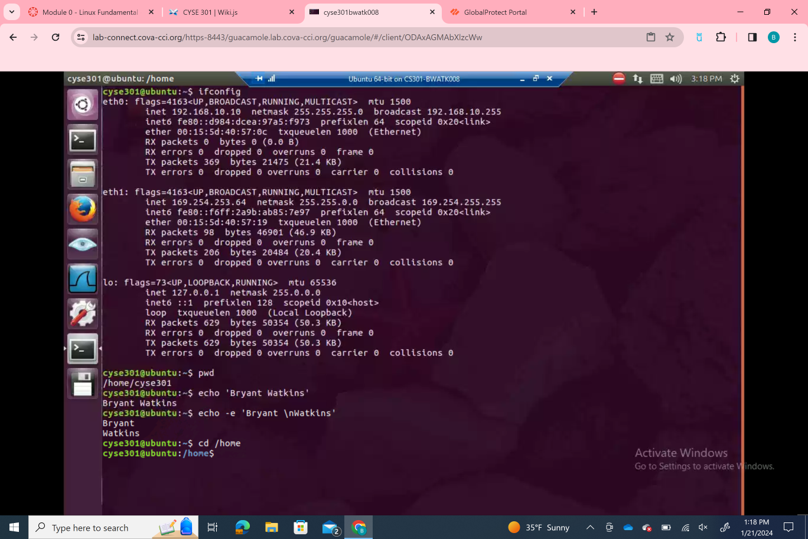
Task: Expand the browser tab search dropdown
Action: (x=12, y=12)
